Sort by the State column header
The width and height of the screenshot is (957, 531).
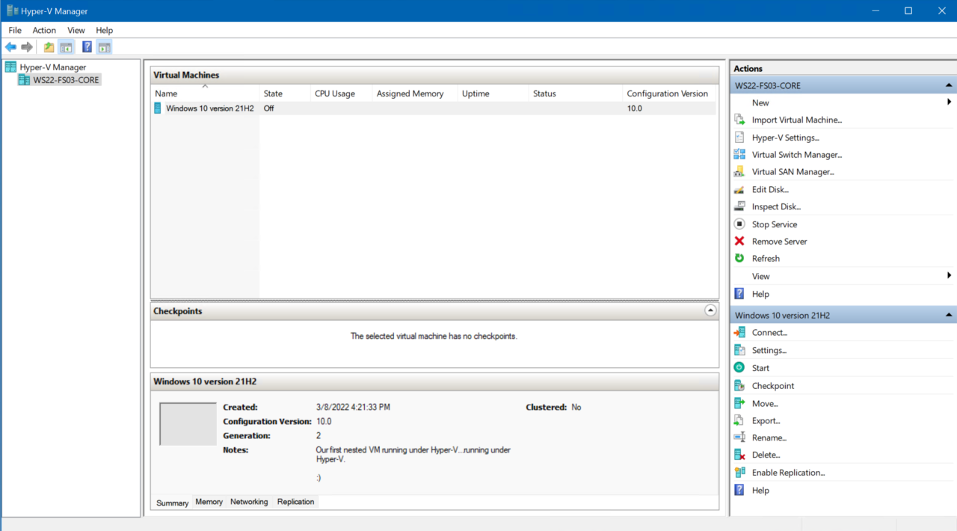285,93
